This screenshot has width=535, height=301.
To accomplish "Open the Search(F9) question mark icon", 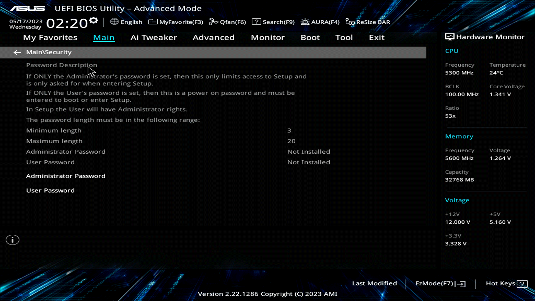I will point(256,21).
